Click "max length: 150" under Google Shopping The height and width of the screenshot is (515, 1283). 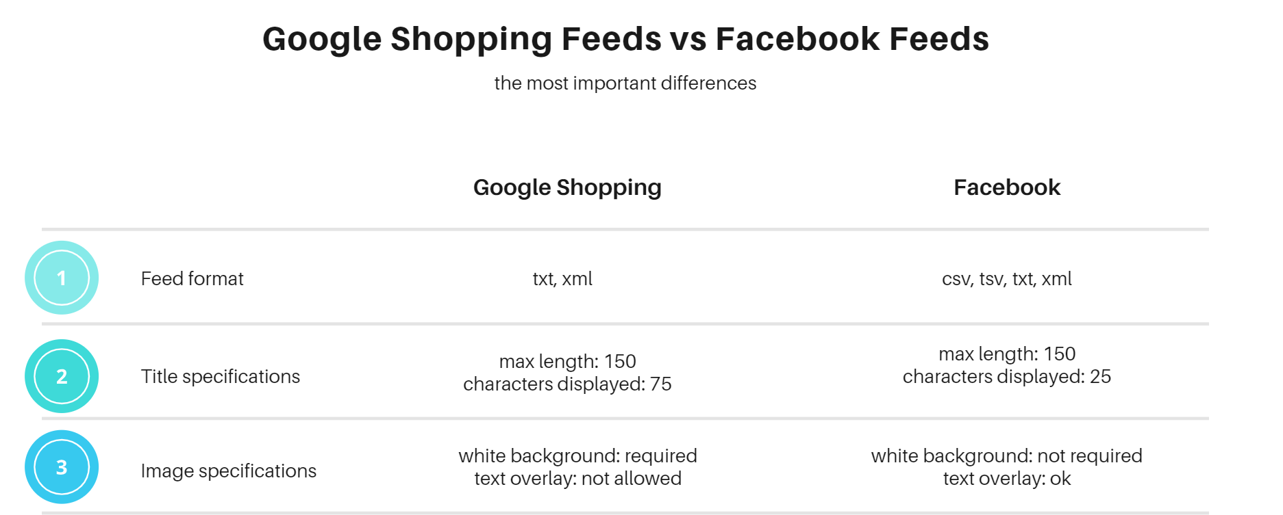coord(567,361)
